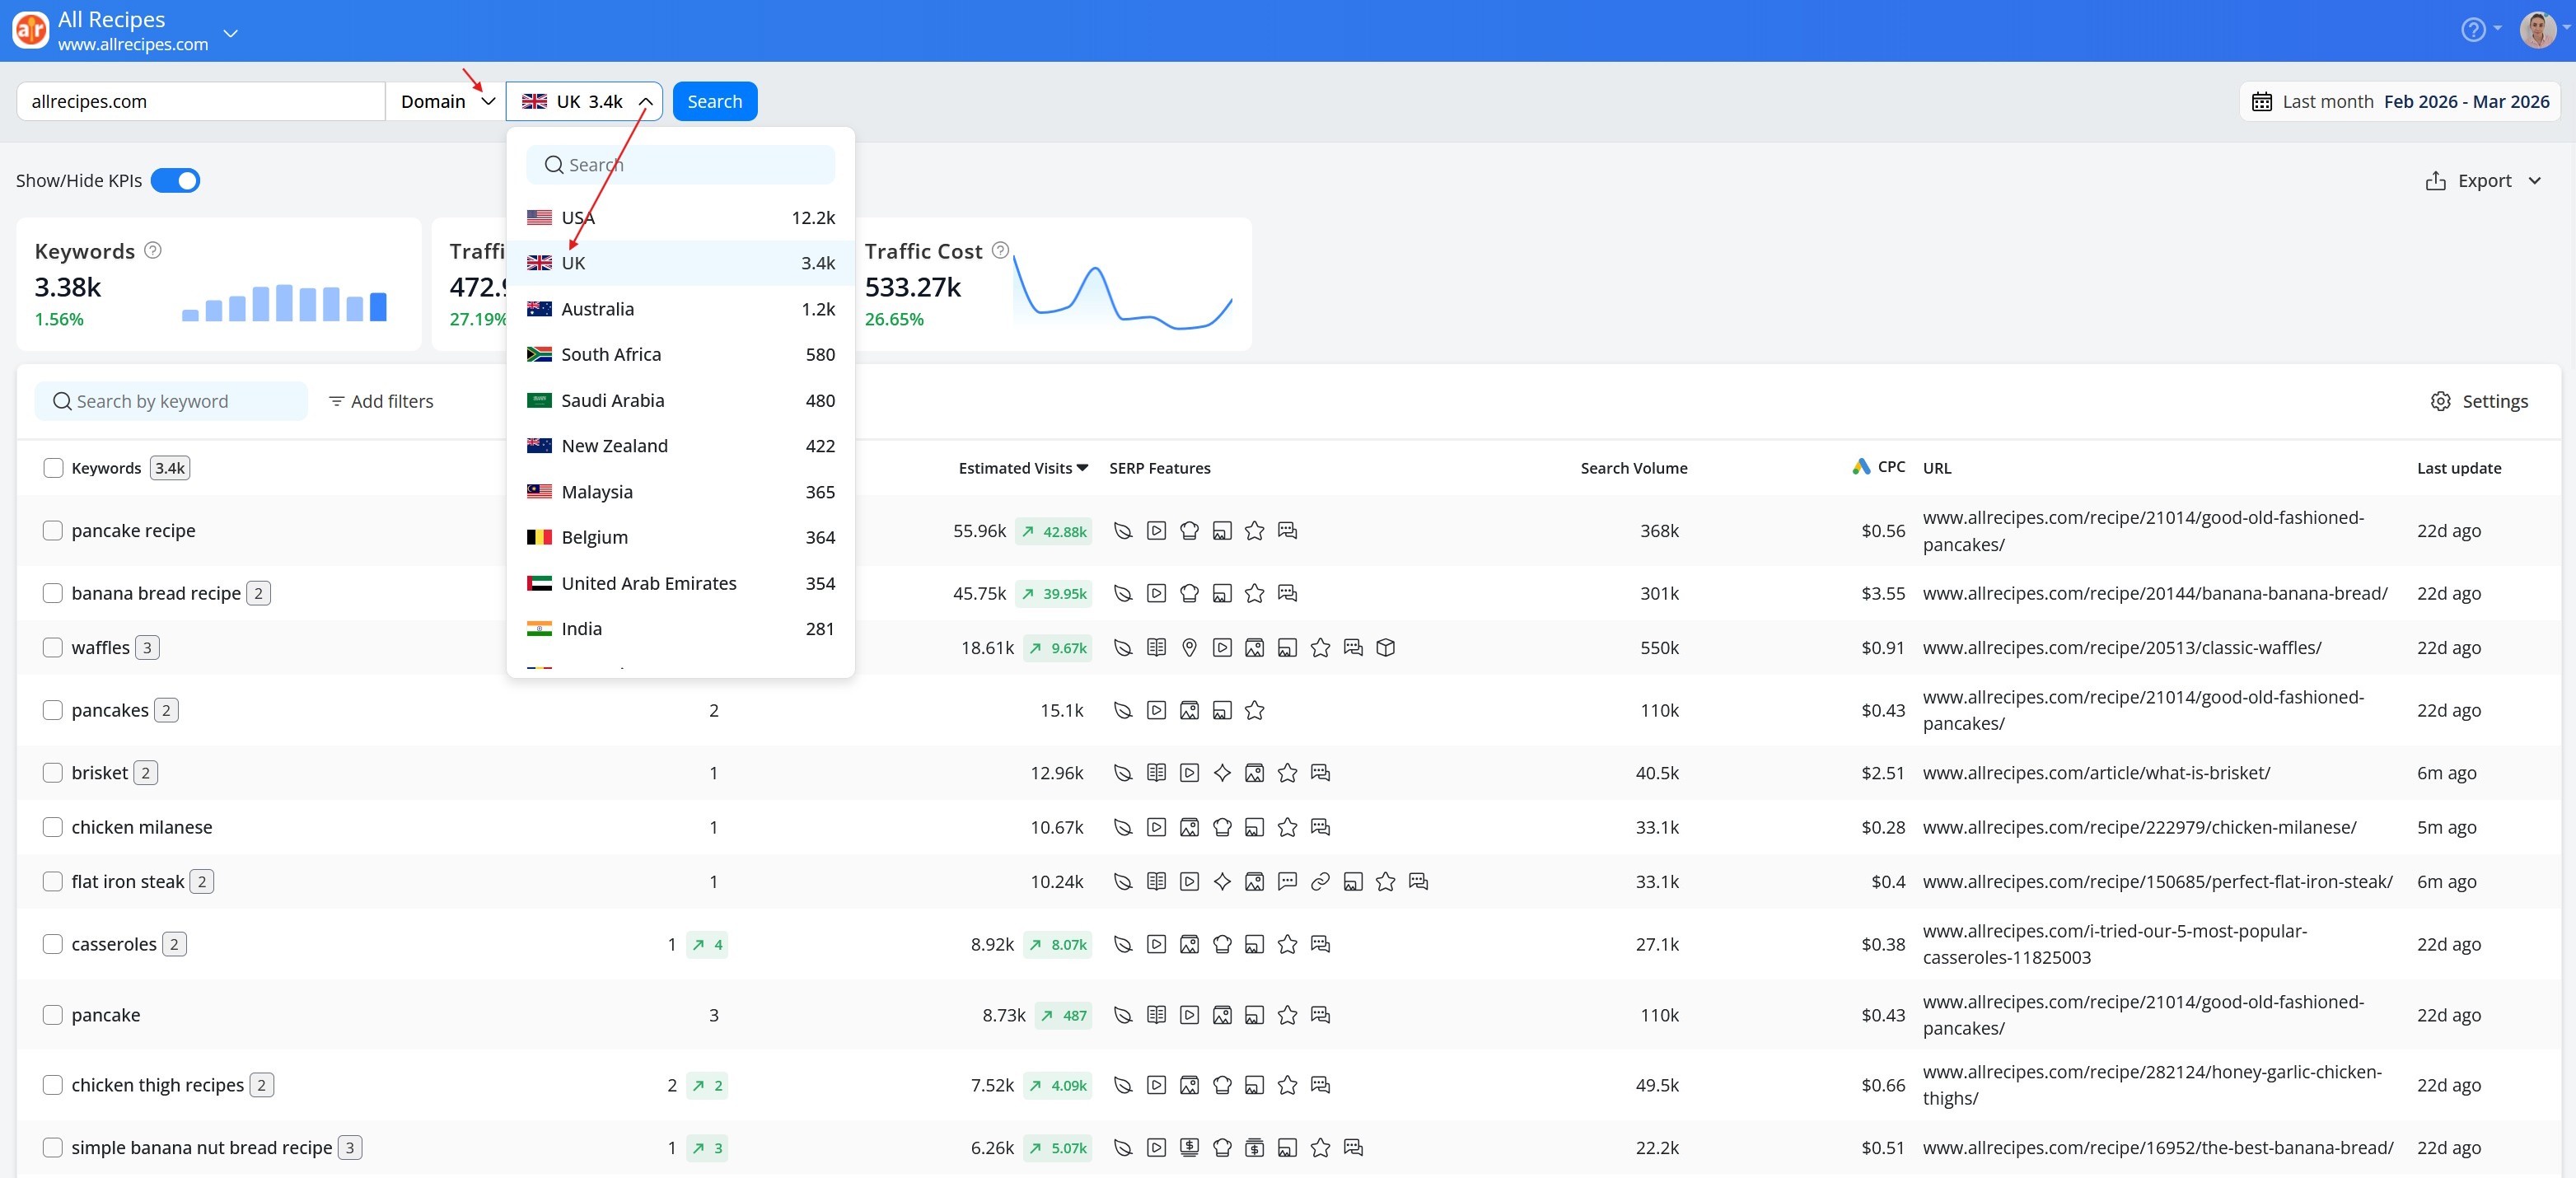The width and height of the screenshot is (2576, 1178).
Task: Click the country Search box in dropdown
Action: [680, 165]
